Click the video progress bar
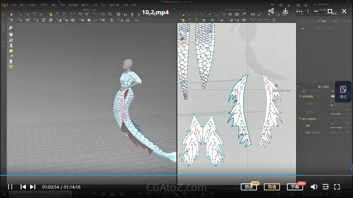The width and height of the screenshot is (353, 198). click(175, 175)
